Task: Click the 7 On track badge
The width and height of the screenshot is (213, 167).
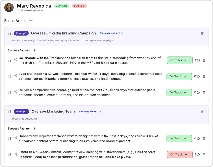Action: (x=62, y=6)
